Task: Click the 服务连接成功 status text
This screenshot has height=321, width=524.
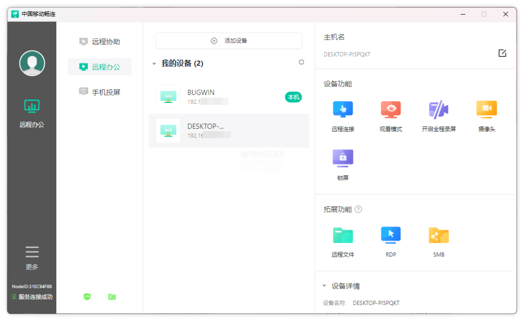Action: (35, 297)
